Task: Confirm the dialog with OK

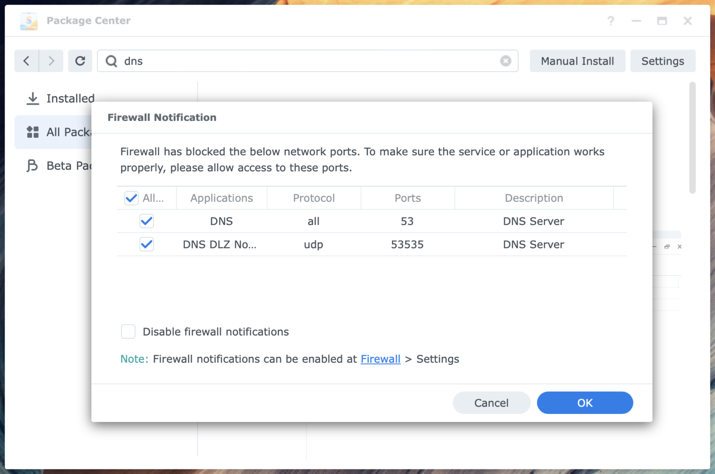Action: tap(585, 402)
